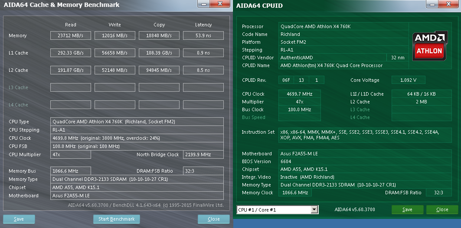Click L2 Cache Copy 94945 MB/s

(159, 70)
